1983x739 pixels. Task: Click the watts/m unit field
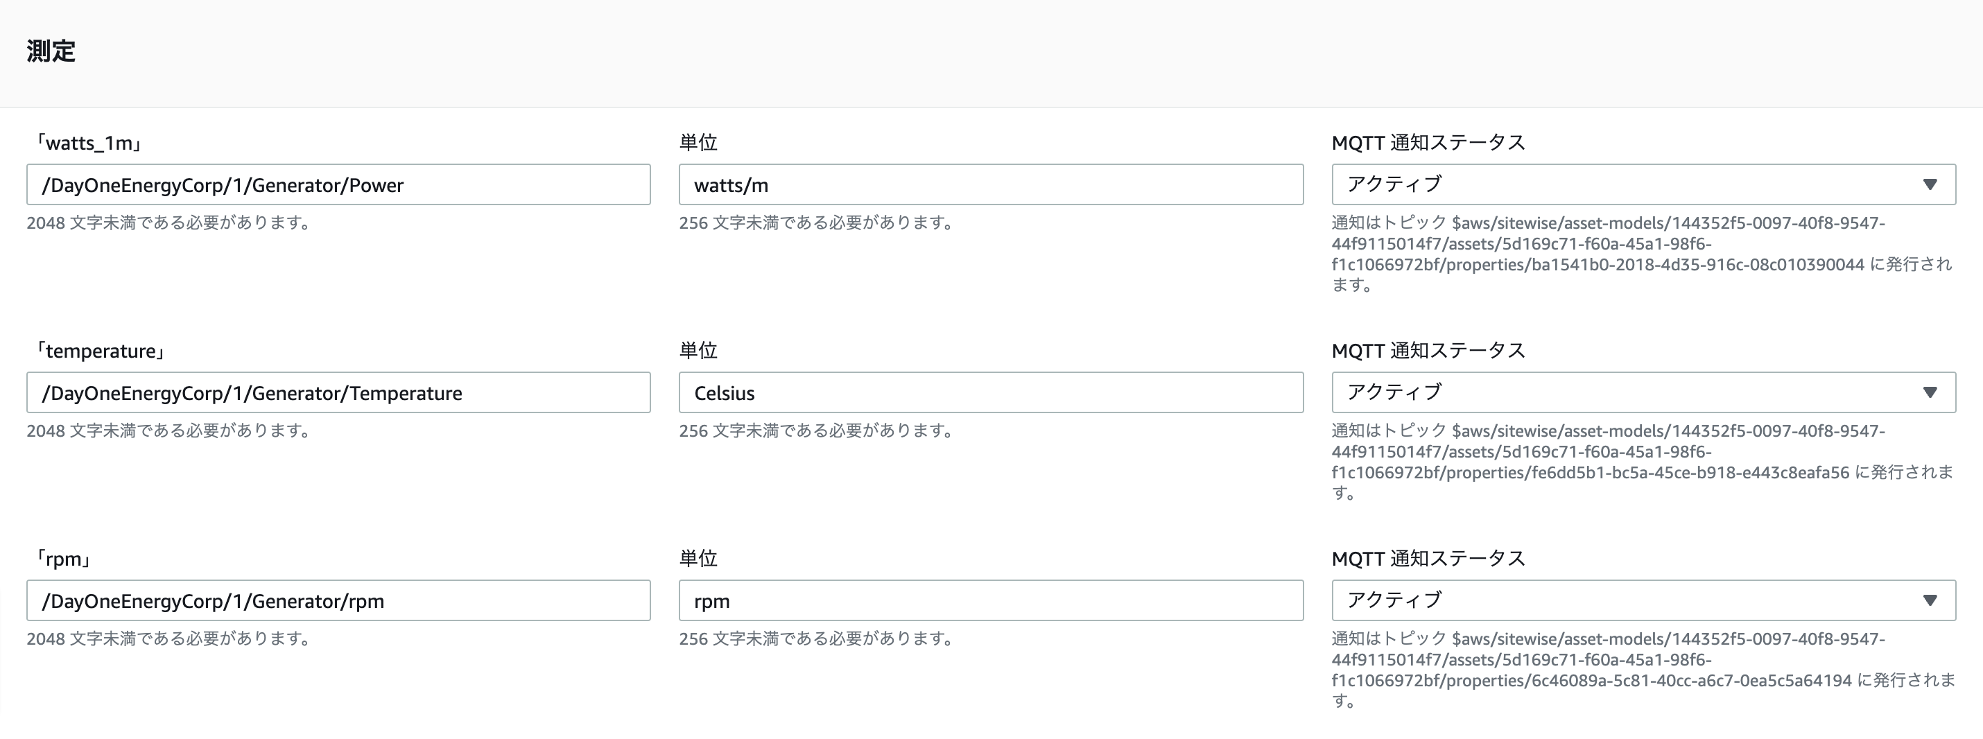[990, 184]
